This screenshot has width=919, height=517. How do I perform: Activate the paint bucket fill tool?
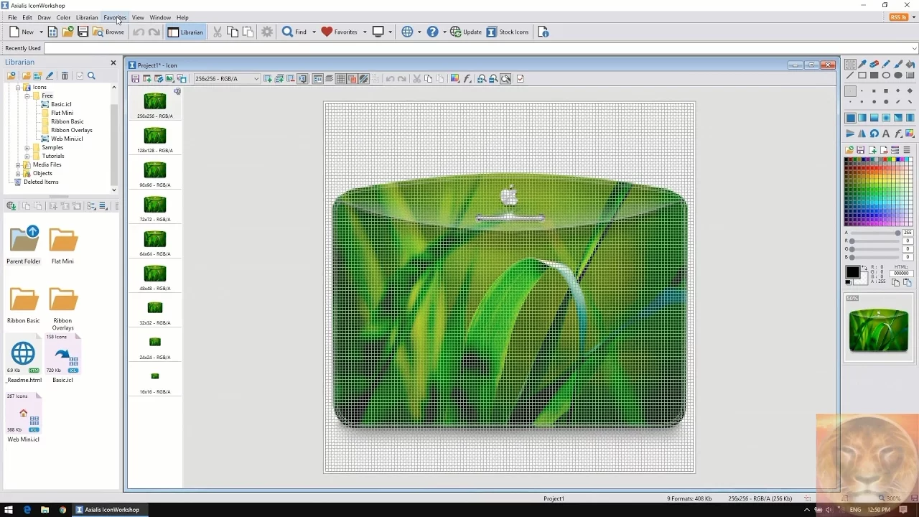click(910, 64)
